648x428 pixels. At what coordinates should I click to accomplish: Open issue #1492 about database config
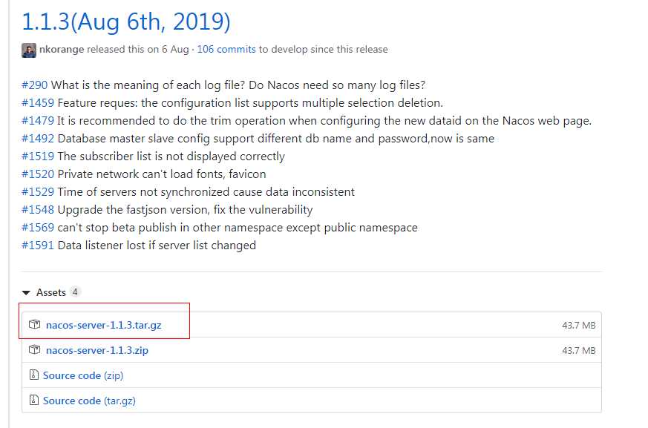click(38, 139)
